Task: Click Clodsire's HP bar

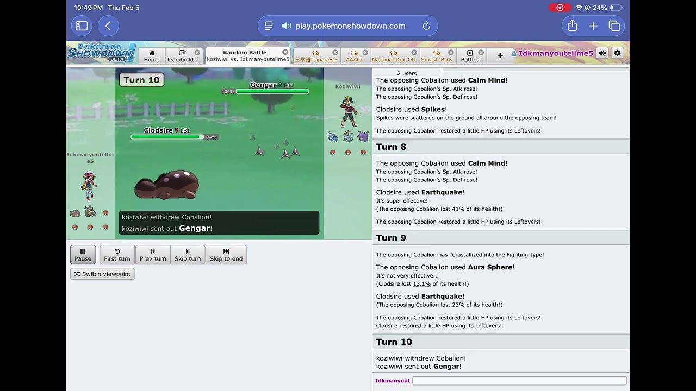Action: pyautogui.click(x=167, y=137)
